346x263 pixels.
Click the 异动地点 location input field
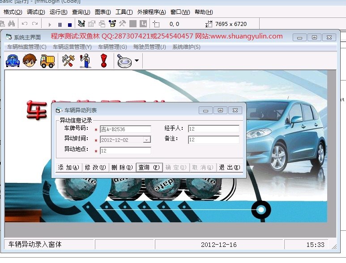point(125,151)
